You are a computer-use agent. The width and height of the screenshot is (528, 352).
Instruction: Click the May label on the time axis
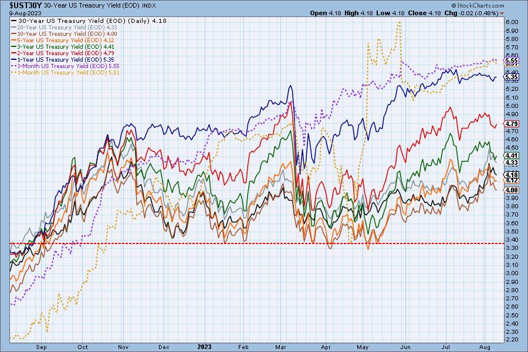click(363, 347)
